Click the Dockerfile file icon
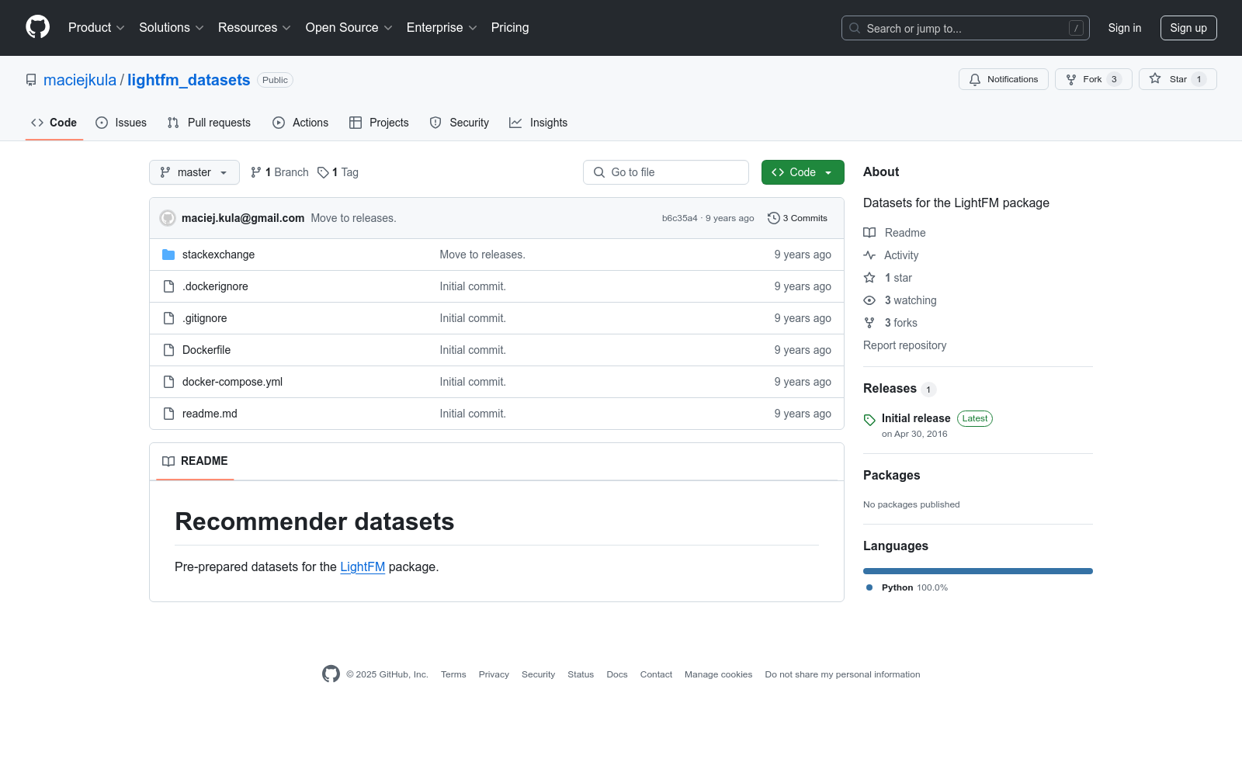This screenshot has width=1242, height=776. (168, 350)
